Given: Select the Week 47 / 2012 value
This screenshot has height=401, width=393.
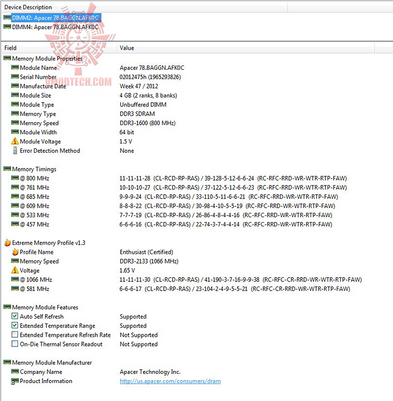Looking at the screenshot, I should coord(139,86).
